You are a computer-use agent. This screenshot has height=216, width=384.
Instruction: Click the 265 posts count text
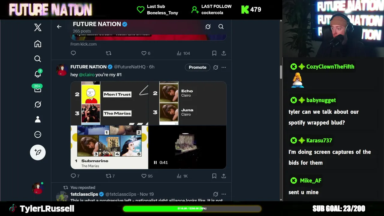point(82,31)
